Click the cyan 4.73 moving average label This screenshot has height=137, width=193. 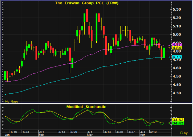click(177, 57)
